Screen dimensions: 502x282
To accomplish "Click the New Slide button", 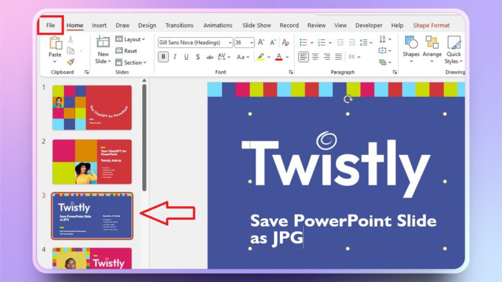I will (103, 49).
